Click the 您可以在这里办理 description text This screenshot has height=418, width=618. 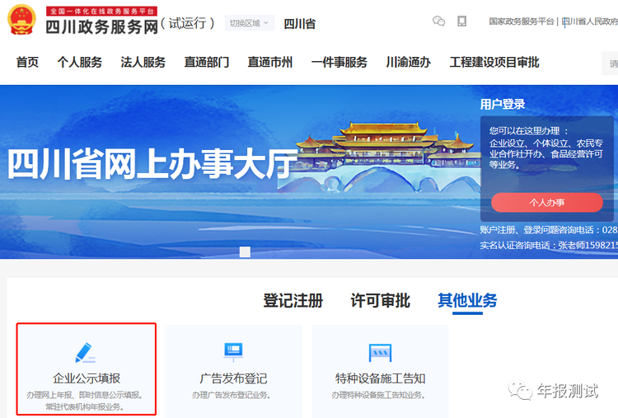[546, 148]
